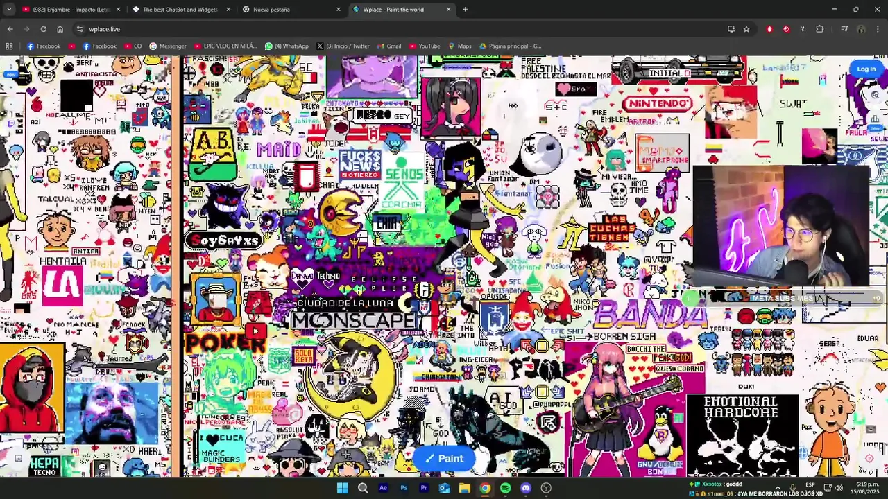Open the OBS icon in taskbar
The height and width of the screenshot is (499, 888).
pyautogui.click(x=546, y=488)
